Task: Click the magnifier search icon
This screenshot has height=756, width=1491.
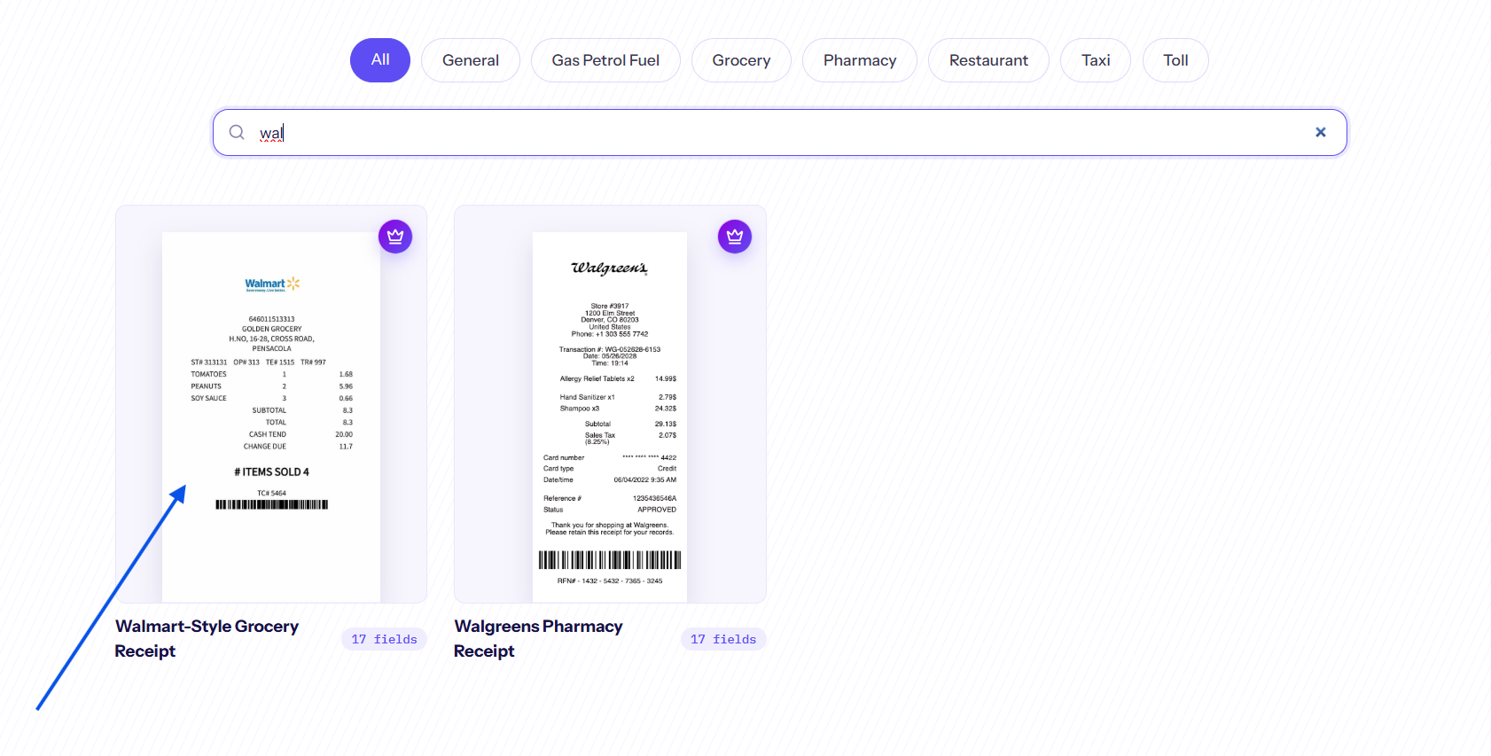Action: click(237, 132)
